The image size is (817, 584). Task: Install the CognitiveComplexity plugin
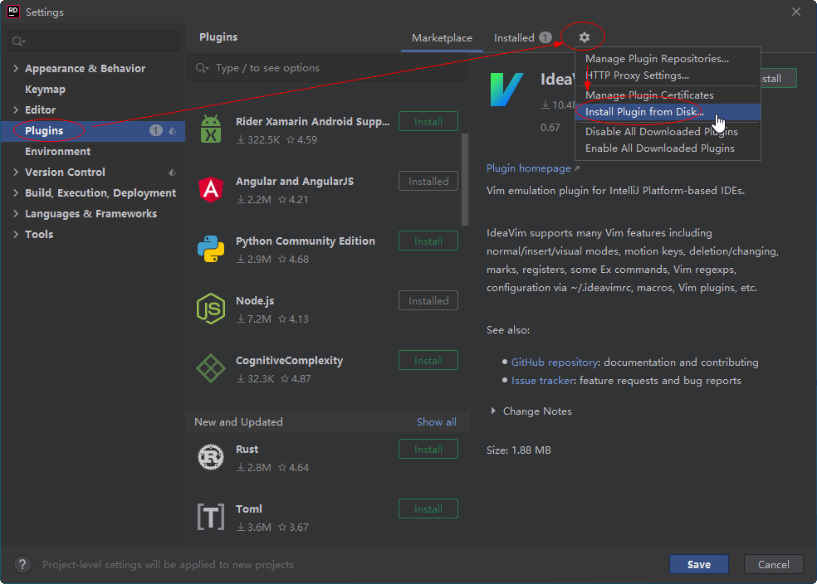click(x=428, y=361)
